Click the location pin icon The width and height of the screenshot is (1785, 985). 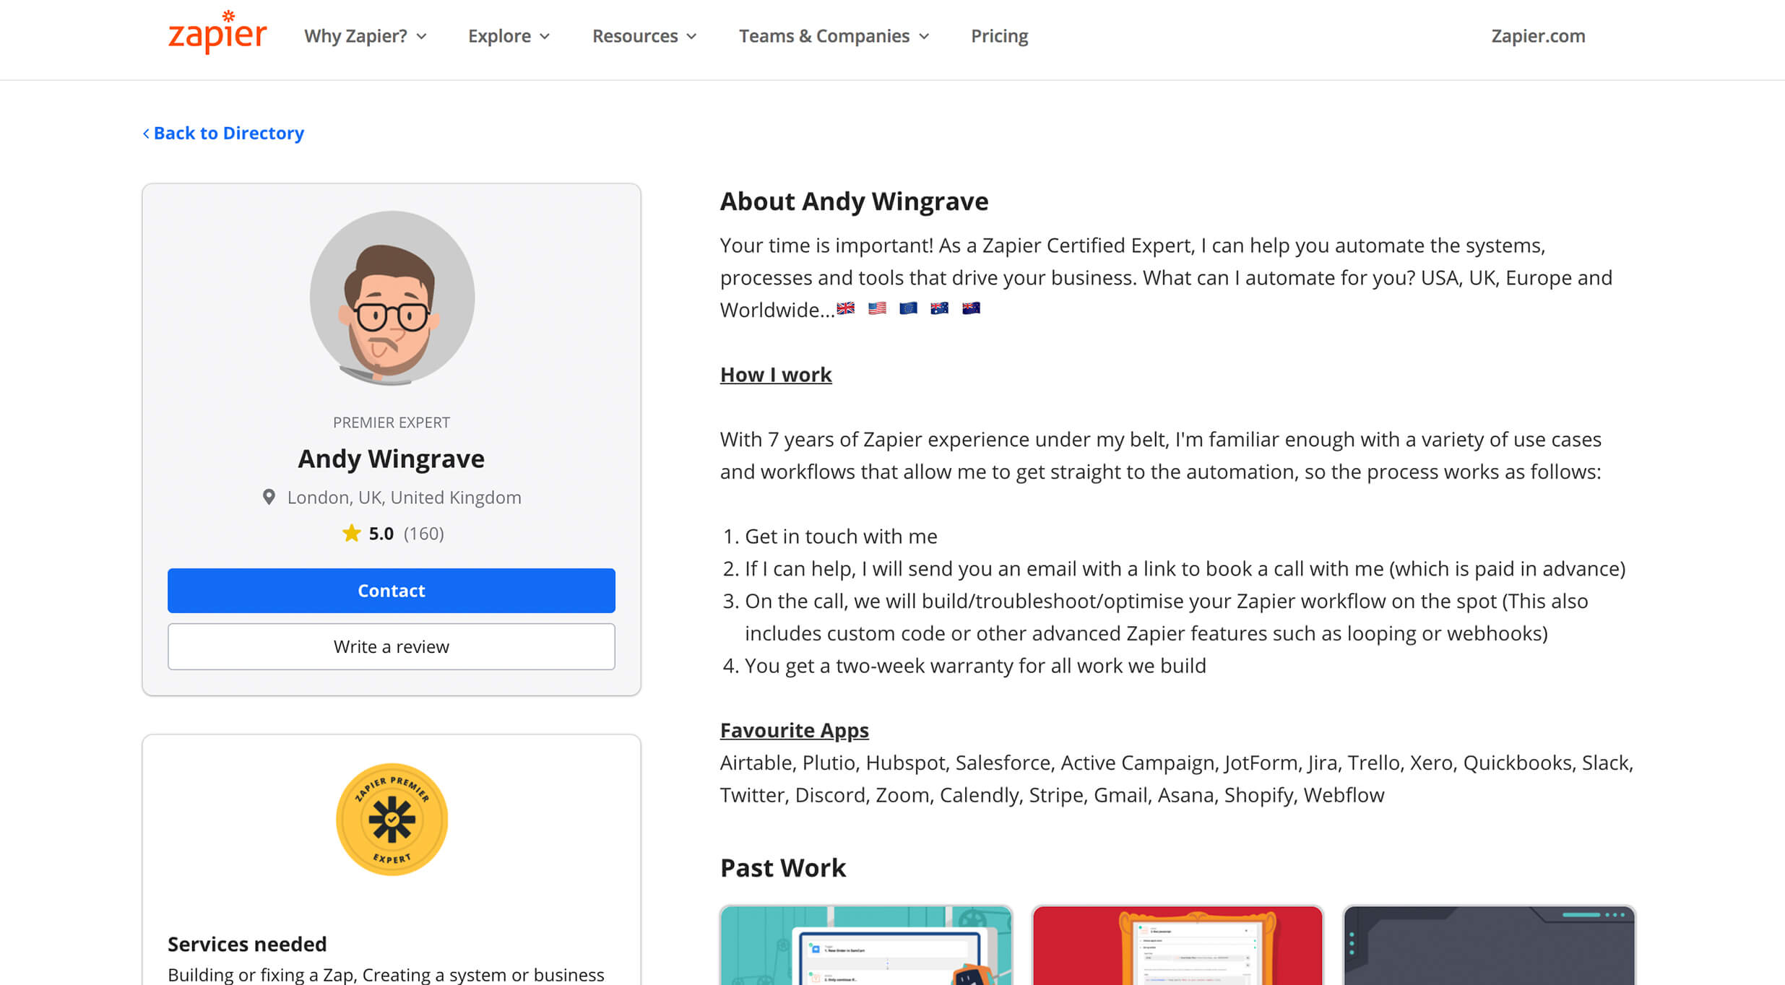(269, 497)
